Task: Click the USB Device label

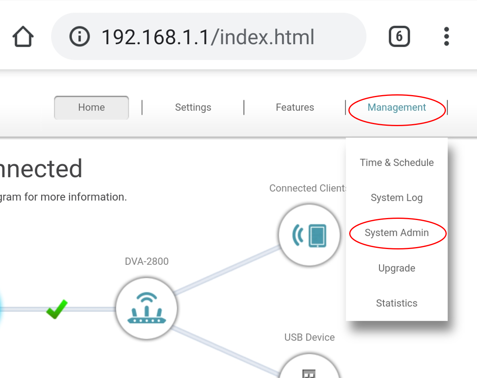Action: 309,337
